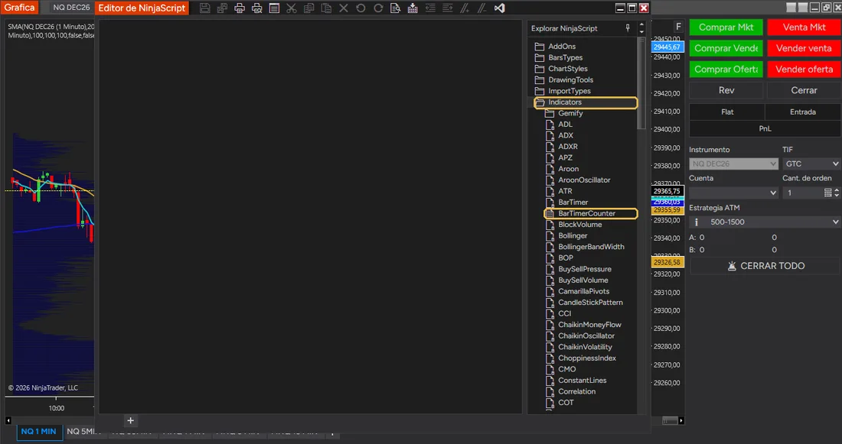842x444 pixels.
Task: Click the Rev reverse position button
Action: (x=726, y=90)
